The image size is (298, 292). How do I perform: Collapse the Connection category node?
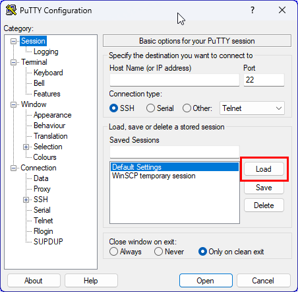tap(14, 168)
